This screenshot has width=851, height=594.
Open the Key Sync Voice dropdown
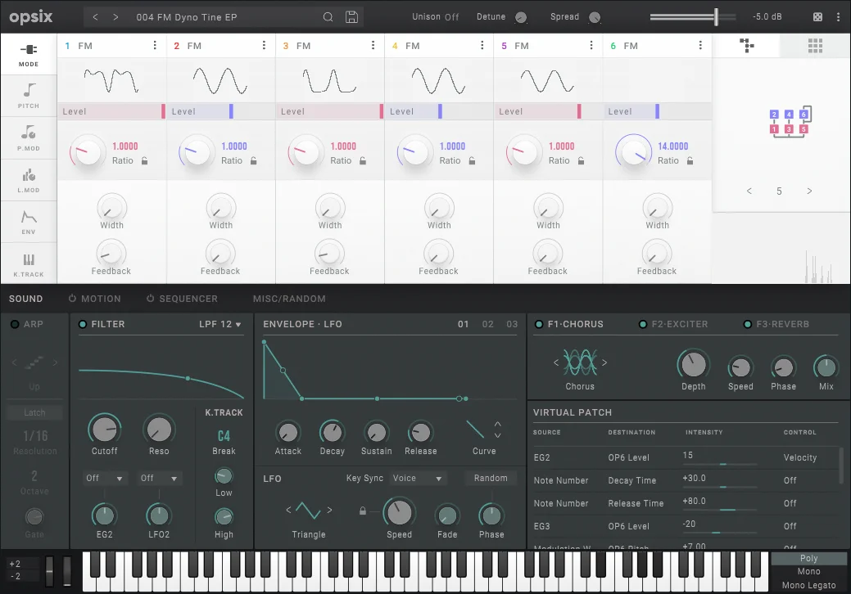tap(417, 479)
